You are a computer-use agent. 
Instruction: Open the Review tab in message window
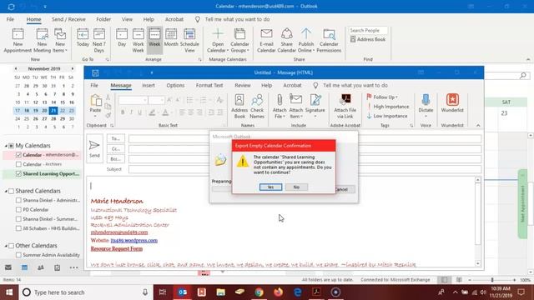243,85
